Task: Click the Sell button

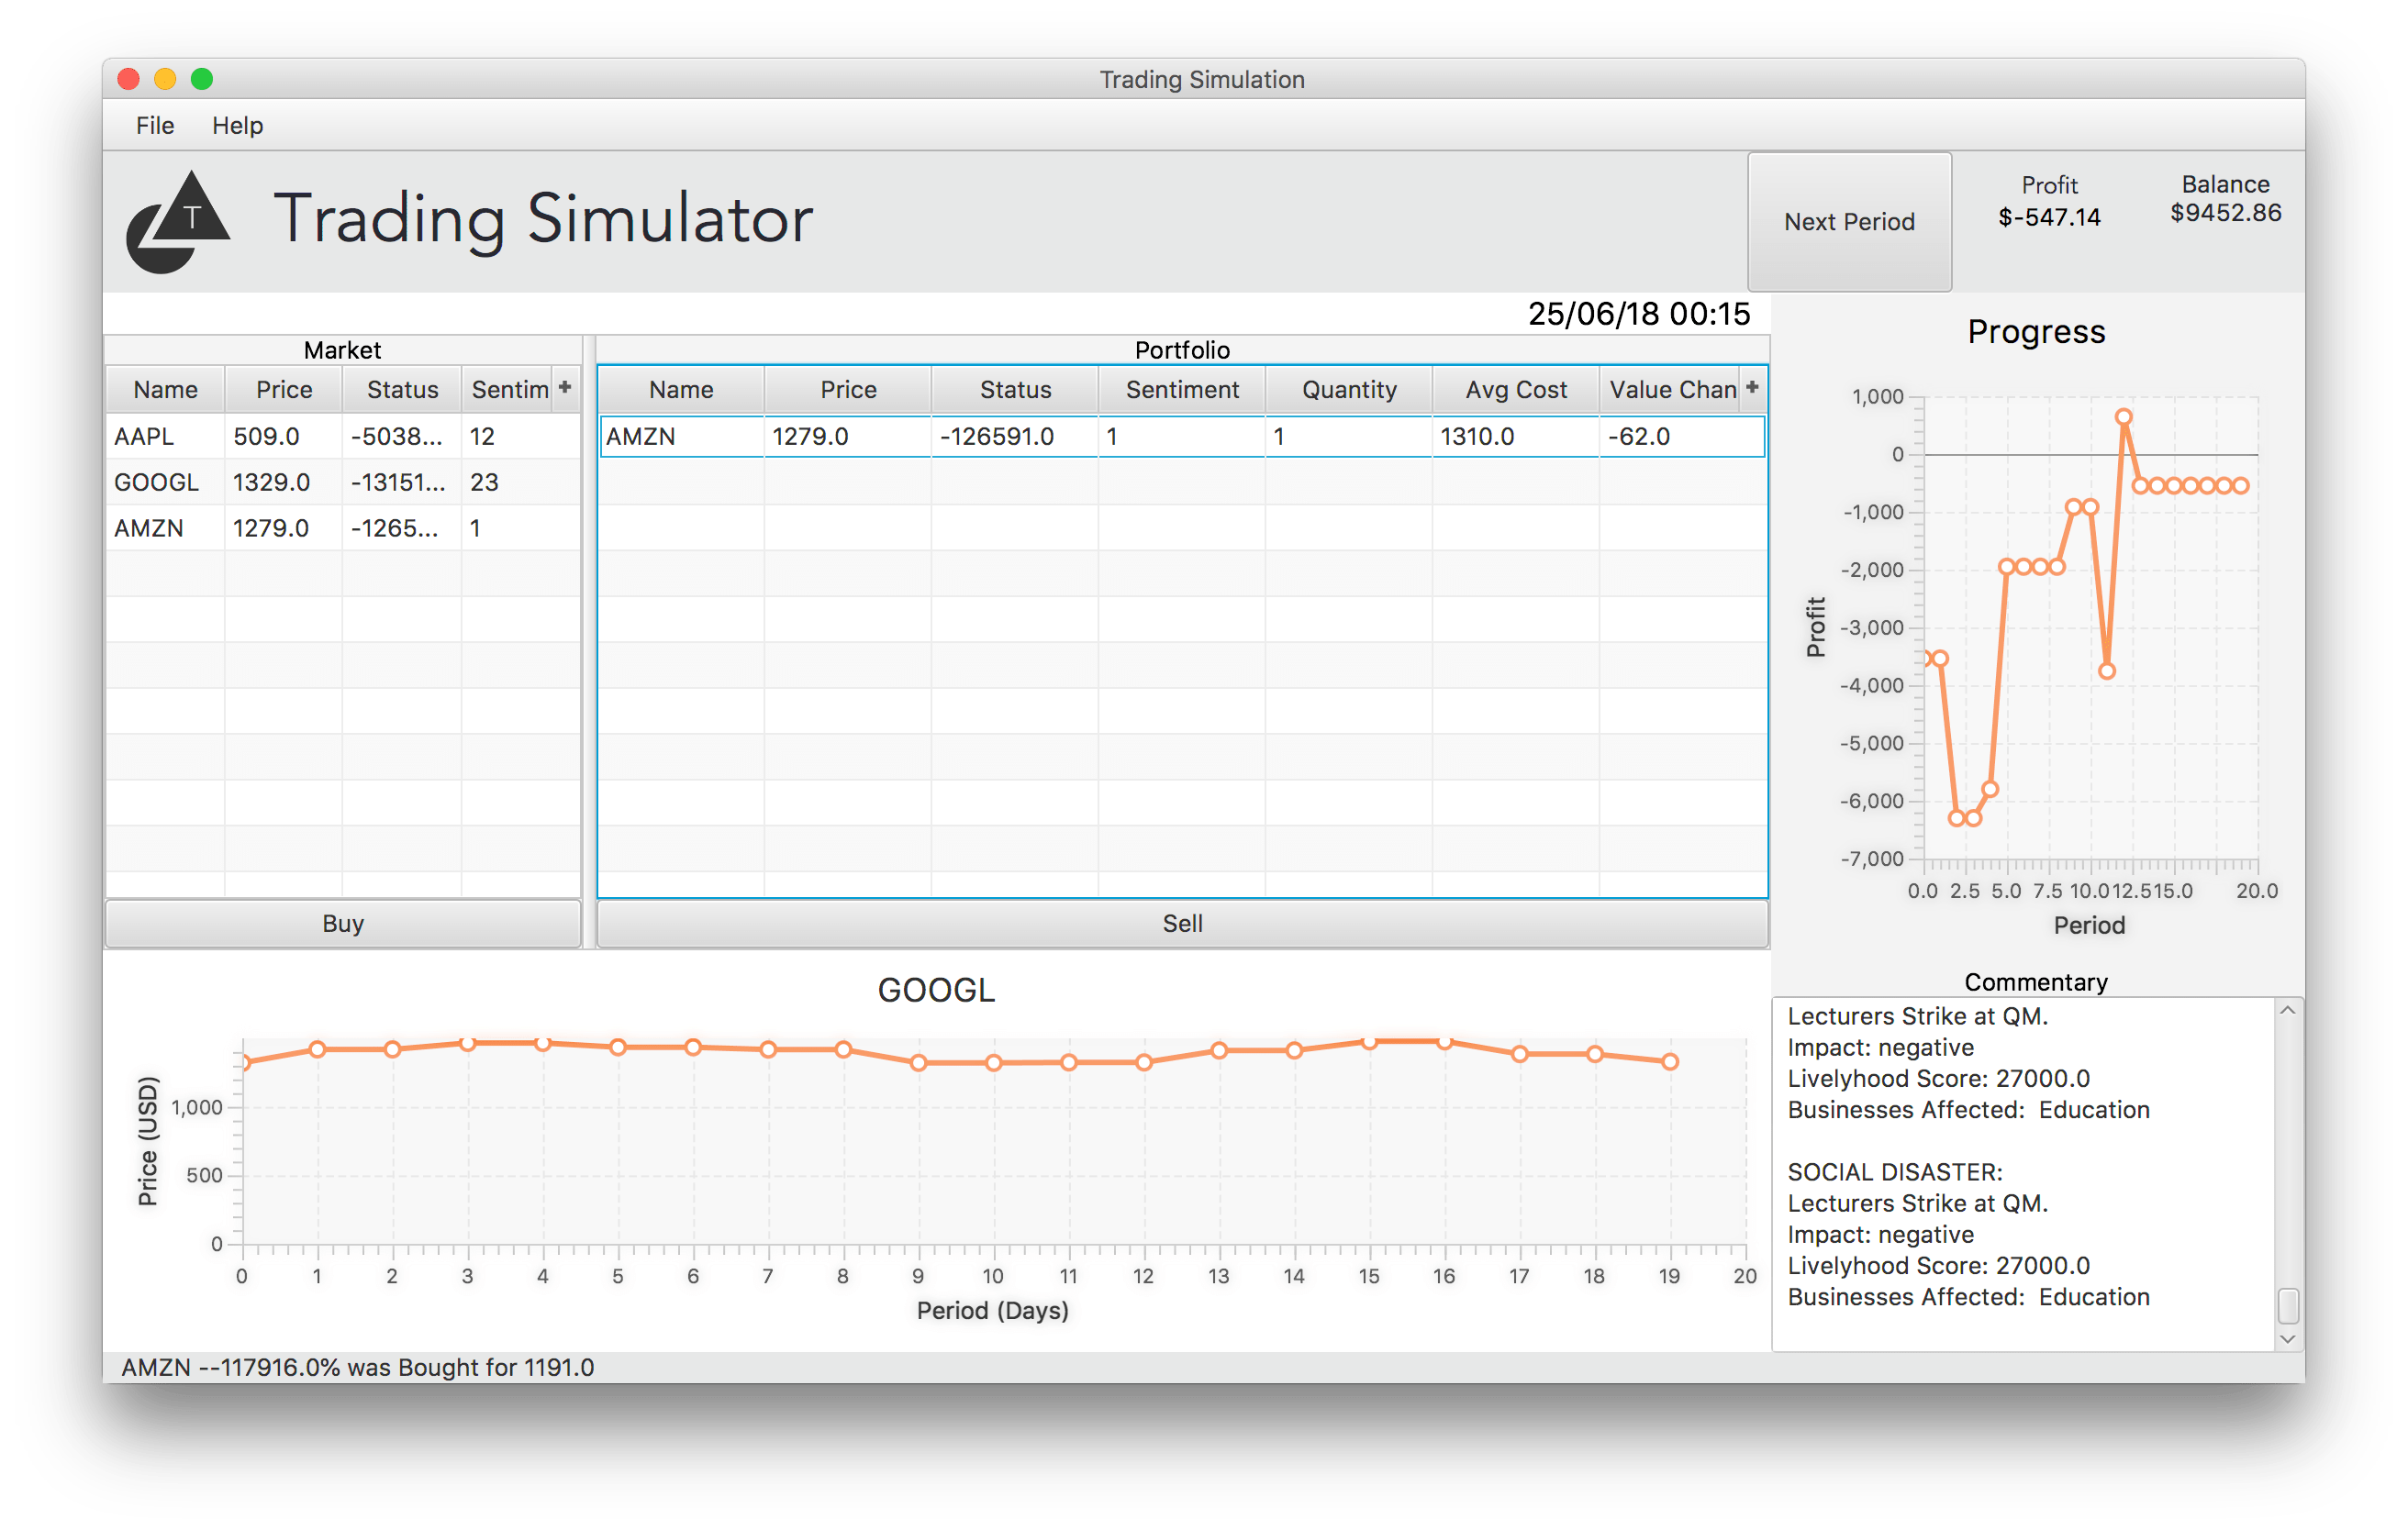Action: point(1182,924)
